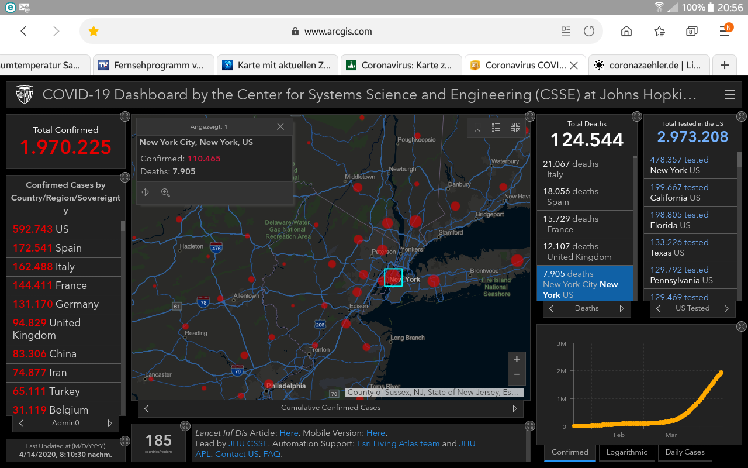Screen dimensions: 748x468
Task: Click Contact US link
Action: coord(237,455)
